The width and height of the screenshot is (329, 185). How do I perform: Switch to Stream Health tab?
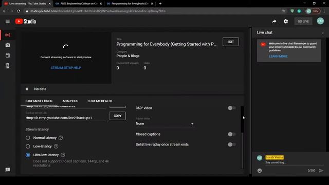100,101
